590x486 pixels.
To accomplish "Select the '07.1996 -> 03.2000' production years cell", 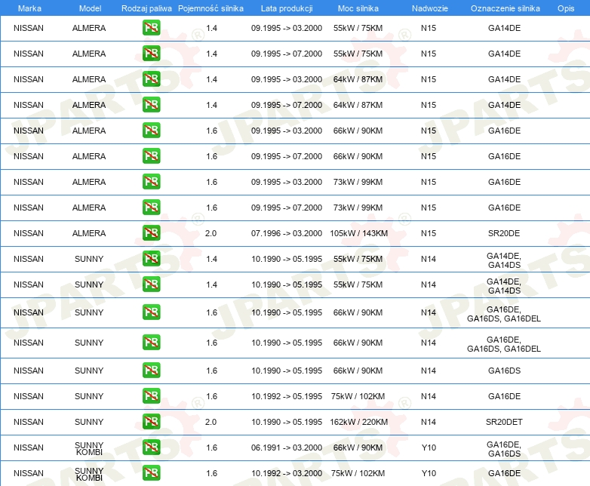I will pos(287,233).
